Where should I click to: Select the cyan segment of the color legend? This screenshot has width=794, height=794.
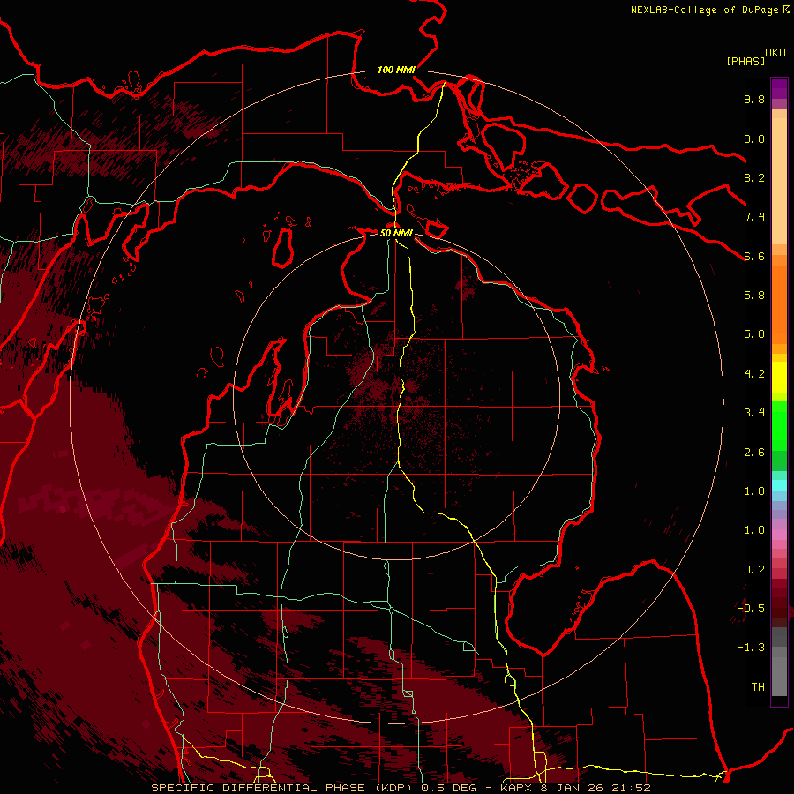click(779, 484)
